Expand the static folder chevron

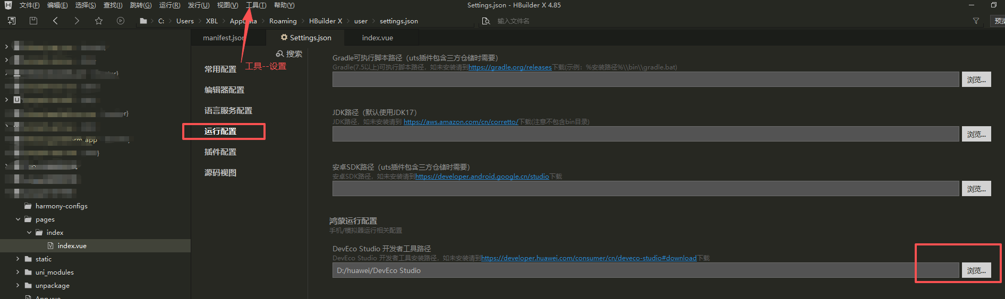[18, 259]
